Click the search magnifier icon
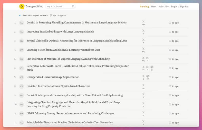 [x=73, y=7]
